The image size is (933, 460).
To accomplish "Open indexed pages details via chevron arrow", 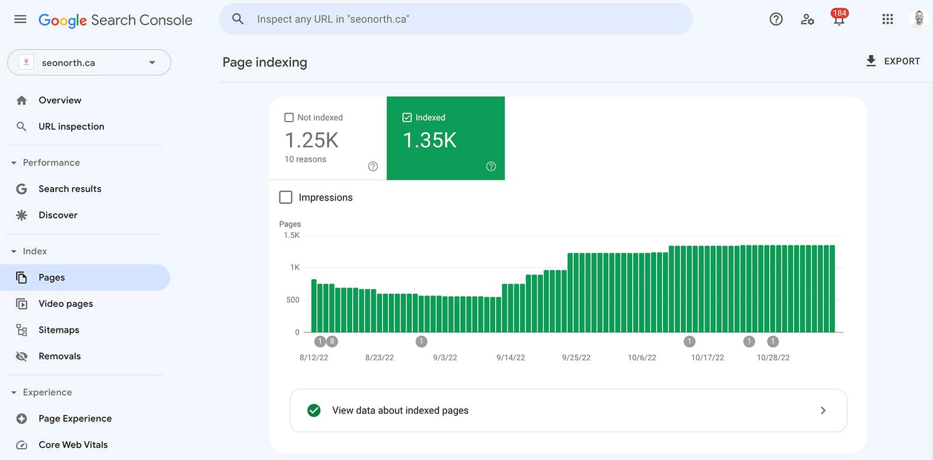I will [823, 410].
